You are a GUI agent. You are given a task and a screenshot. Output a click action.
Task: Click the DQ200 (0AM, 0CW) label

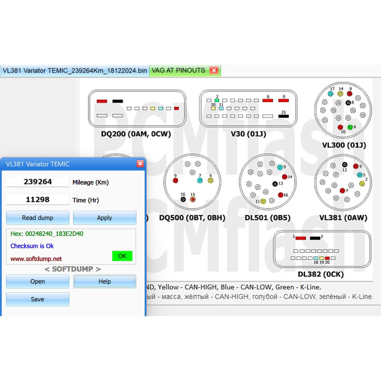coord(136,134)
